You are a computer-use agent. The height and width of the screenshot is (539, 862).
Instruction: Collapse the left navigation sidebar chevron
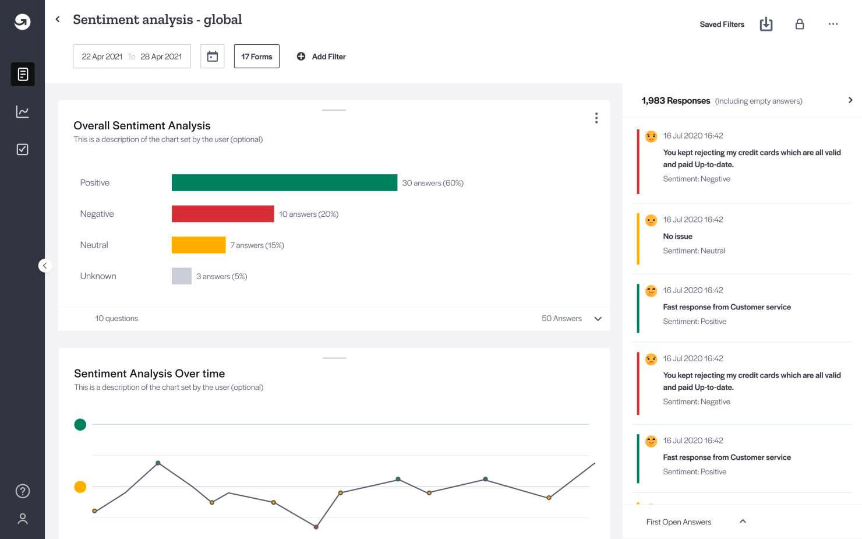(x=45, y=265)
